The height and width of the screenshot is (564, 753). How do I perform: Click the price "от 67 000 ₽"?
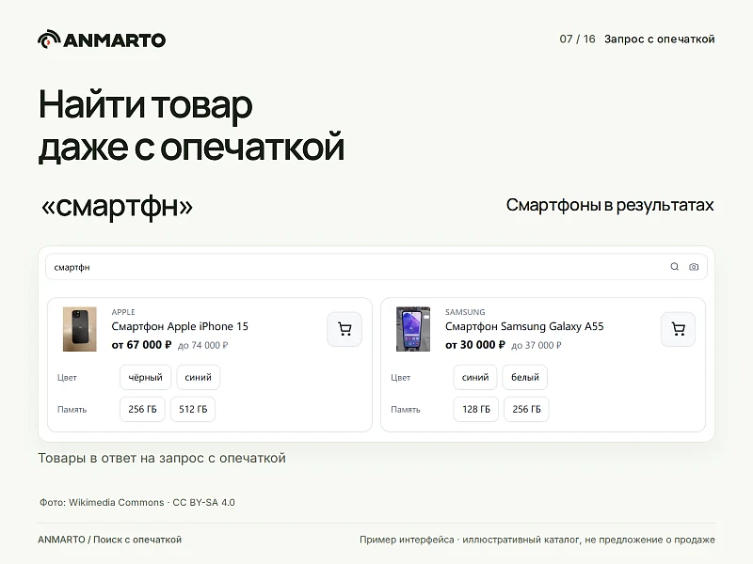coord(141,345)
